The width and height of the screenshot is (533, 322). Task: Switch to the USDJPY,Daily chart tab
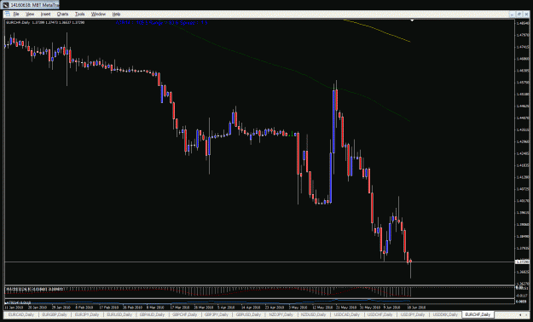point(412,314)
